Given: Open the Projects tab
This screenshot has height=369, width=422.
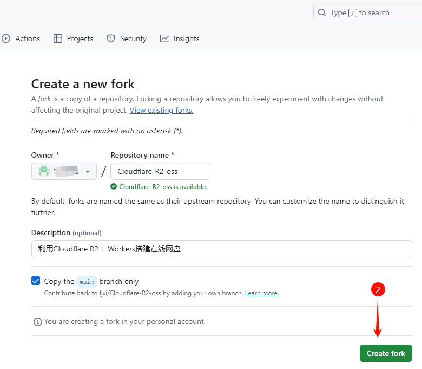Looking at the screenshot, I should [73, 38].
